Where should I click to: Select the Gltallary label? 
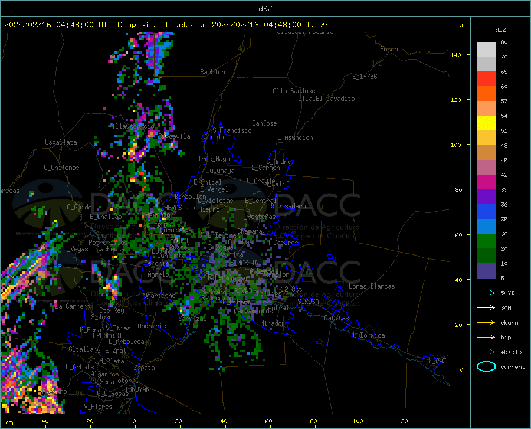point(84,349)
